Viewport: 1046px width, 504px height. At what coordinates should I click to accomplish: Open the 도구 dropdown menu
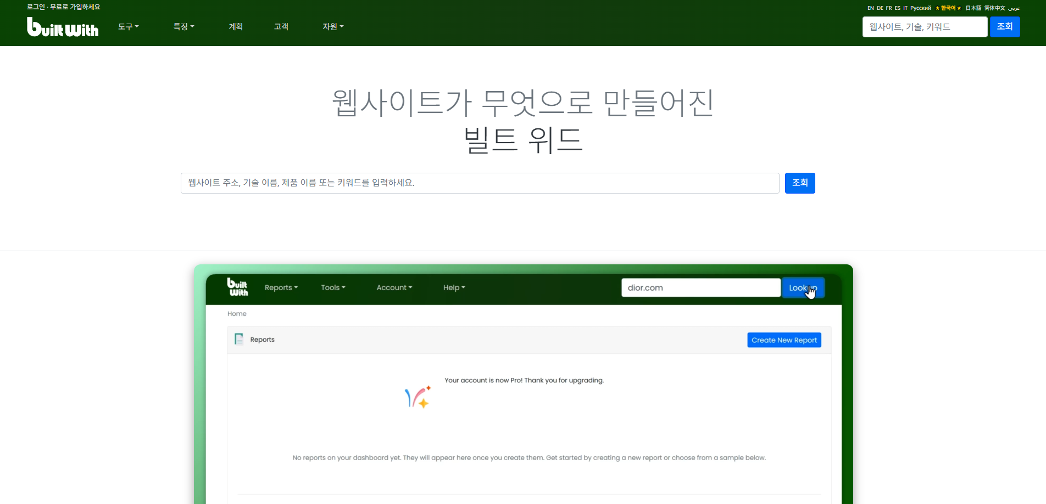coord(129,26)
